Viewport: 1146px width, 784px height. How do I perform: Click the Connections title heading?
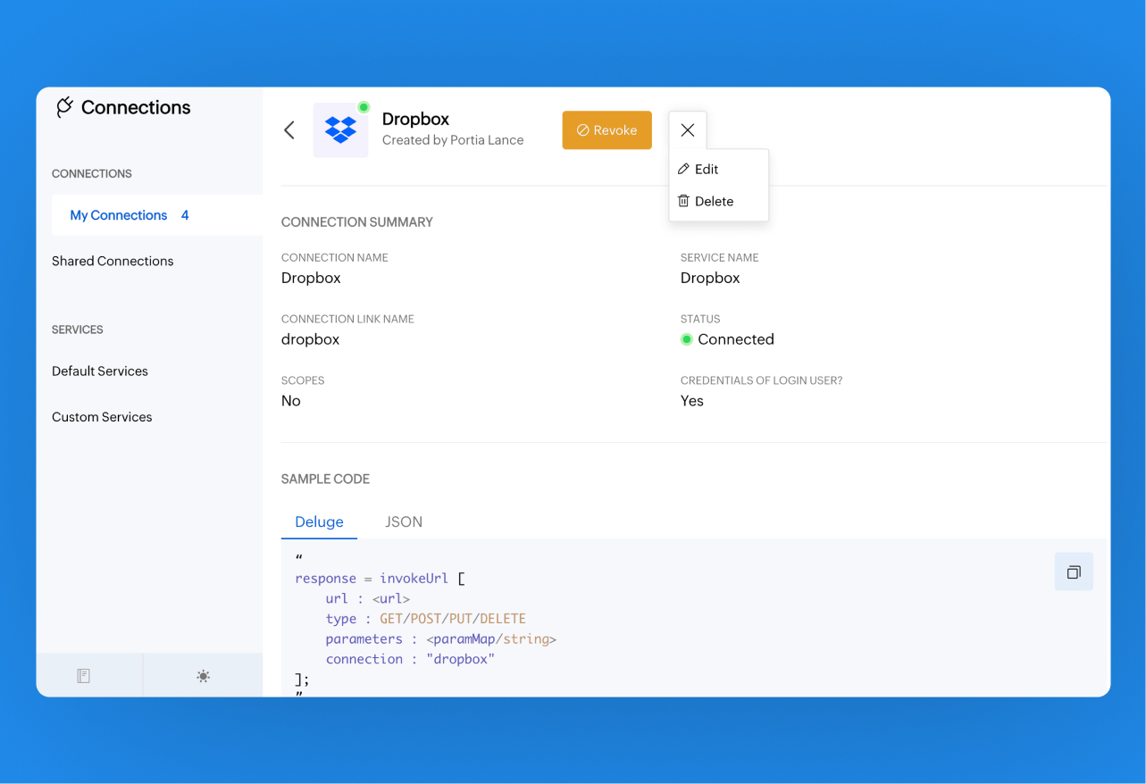tap(136, 107)
